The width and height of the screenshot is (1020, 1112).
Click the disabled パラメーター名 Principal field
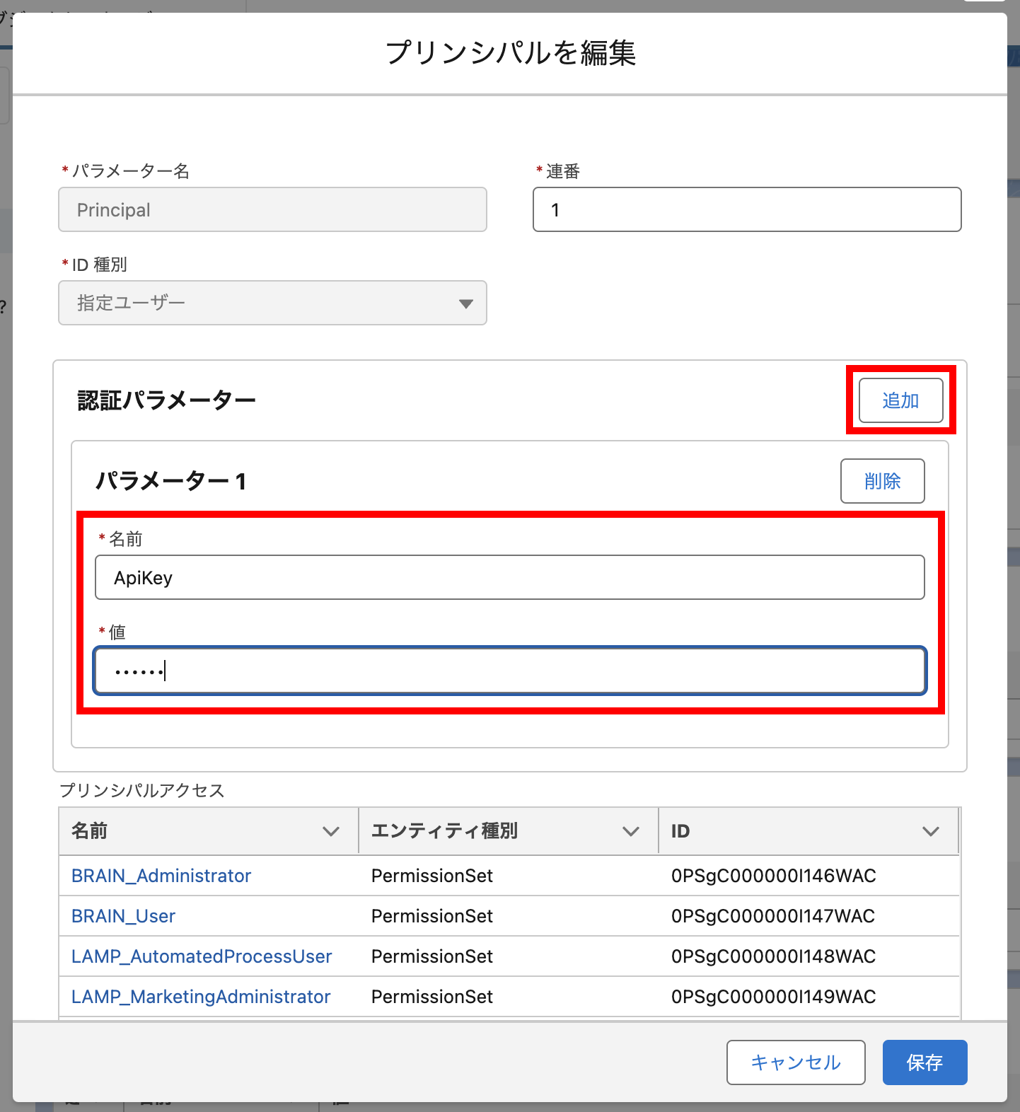(x=272, y=209)
